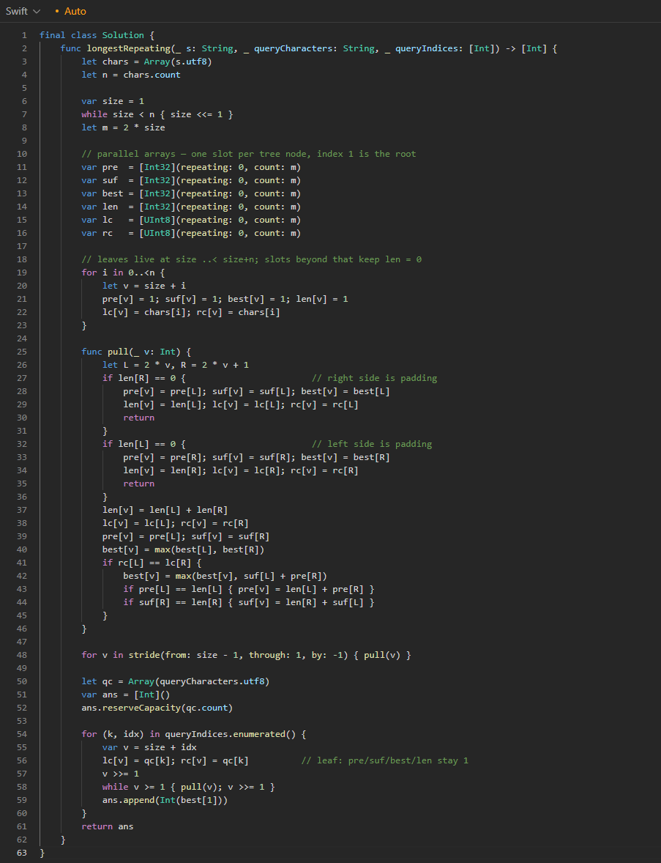Click the 'var pre' declaration line
This screenshot has width=661, height=863.
191,167
